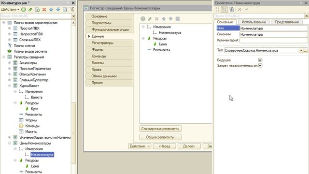Collapse the КурсыВалют tree node

(9, 86)
